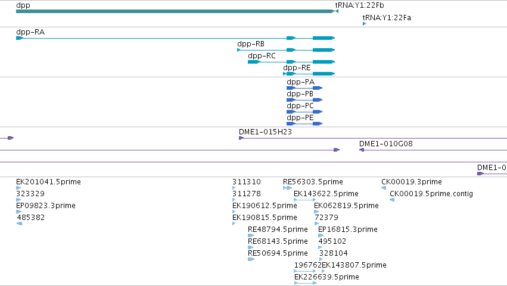The image size is (507, 286).
Task: Click the EK143622.5prime spliced glyph
Action: [x=305, y=200]
